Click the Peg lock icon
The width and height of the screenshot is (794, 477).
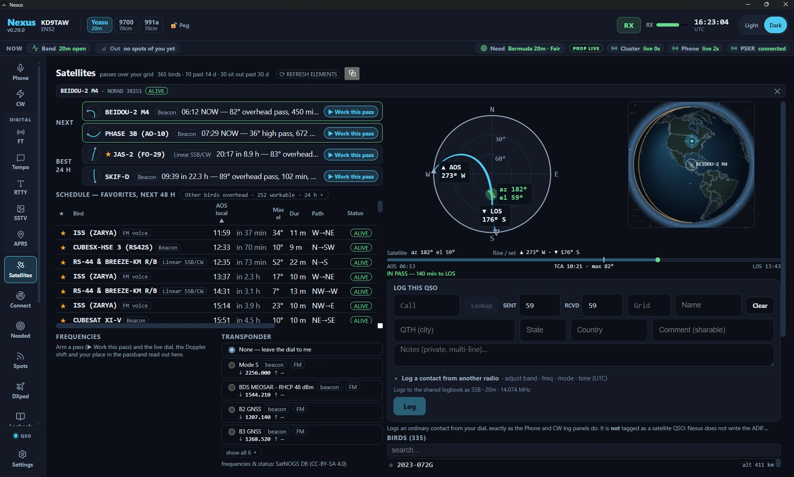coord(174,25)
